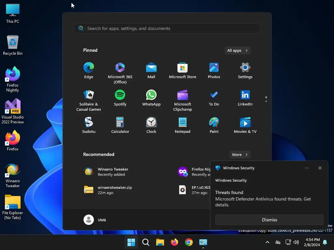Click the search box in Start menu
This screenshot has width=334, height=250.
(x=167, y=28)
